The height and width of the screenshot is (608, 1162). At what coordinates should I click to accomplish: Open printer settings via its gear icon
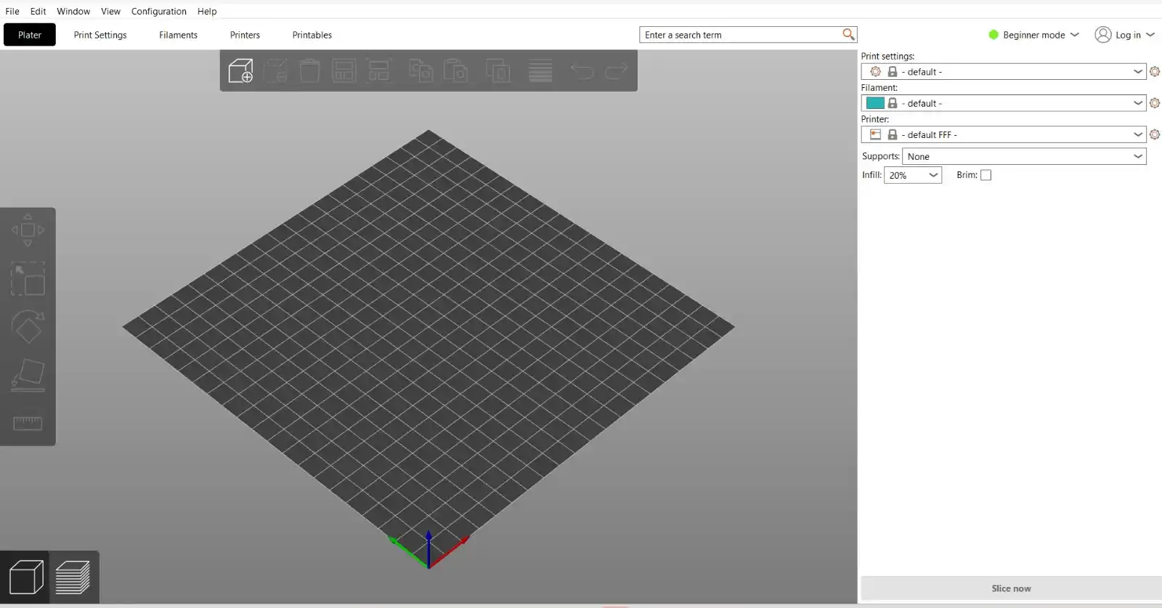[x=1155, y=134]
